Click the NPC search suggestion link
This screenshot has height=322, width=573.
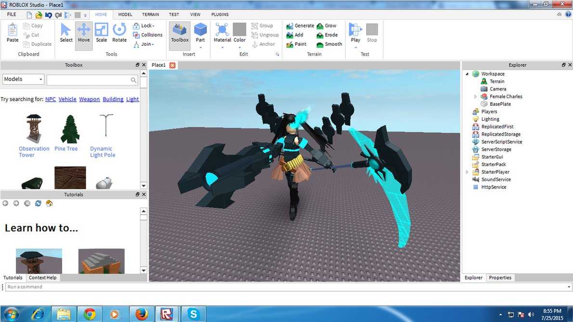pos(51,99)
